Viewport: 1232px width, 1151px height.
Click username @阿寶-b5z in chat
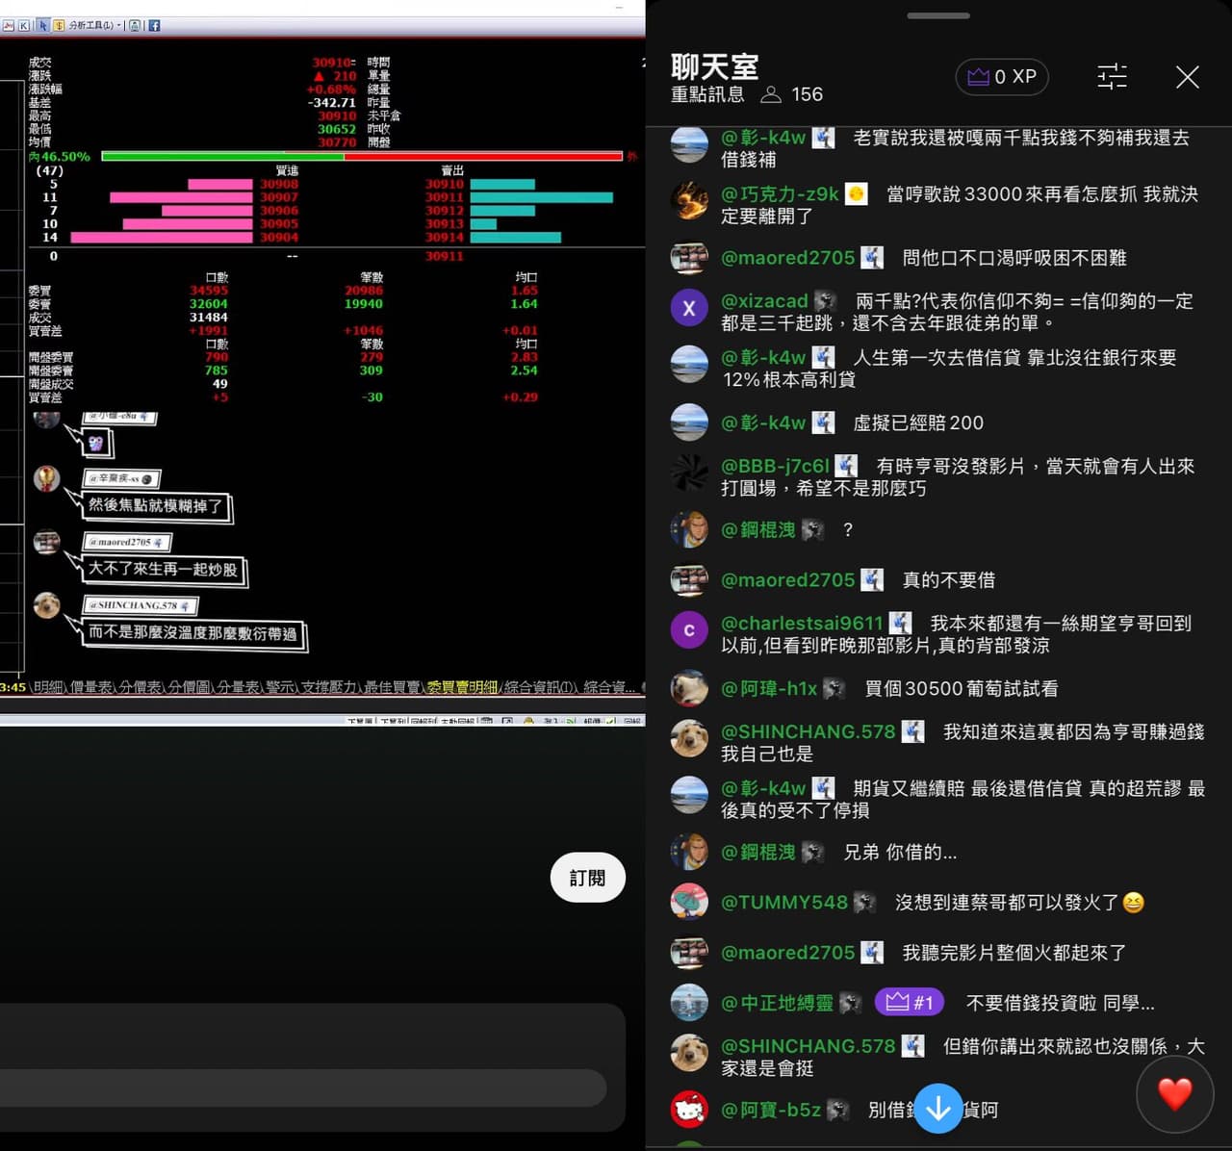[x=771, y=1110]
